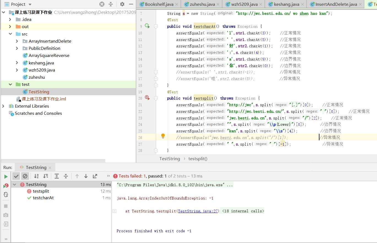The image size is (377, 243).
Task: Click the green Rerun test button
Action: 6,176
